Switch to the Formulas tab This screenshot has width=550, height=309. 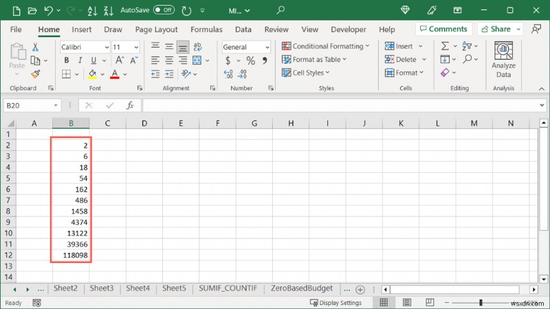tap(206, 30)
